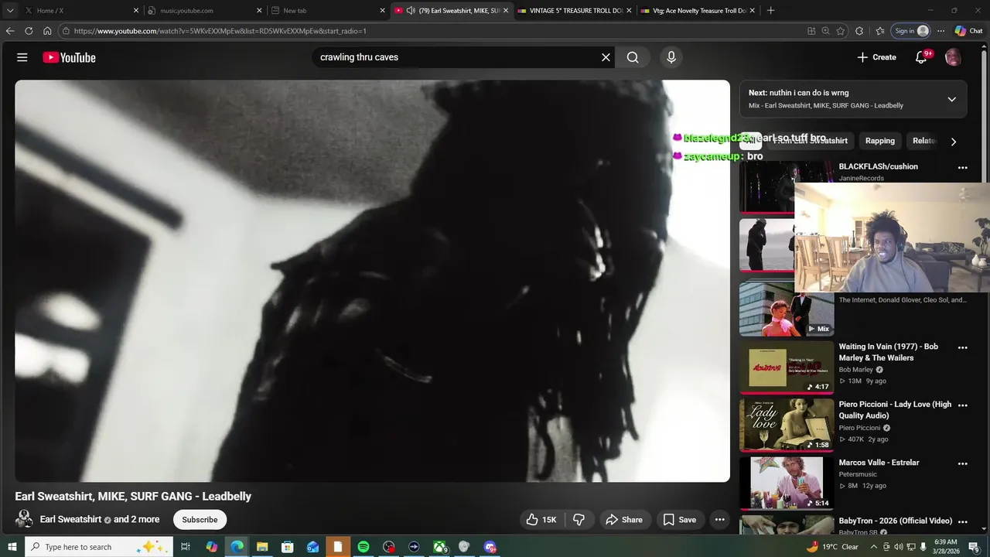This screenshot has width=990, height=557.
Task: Share the Leadbelly video
Action: (x=624, y=520)
